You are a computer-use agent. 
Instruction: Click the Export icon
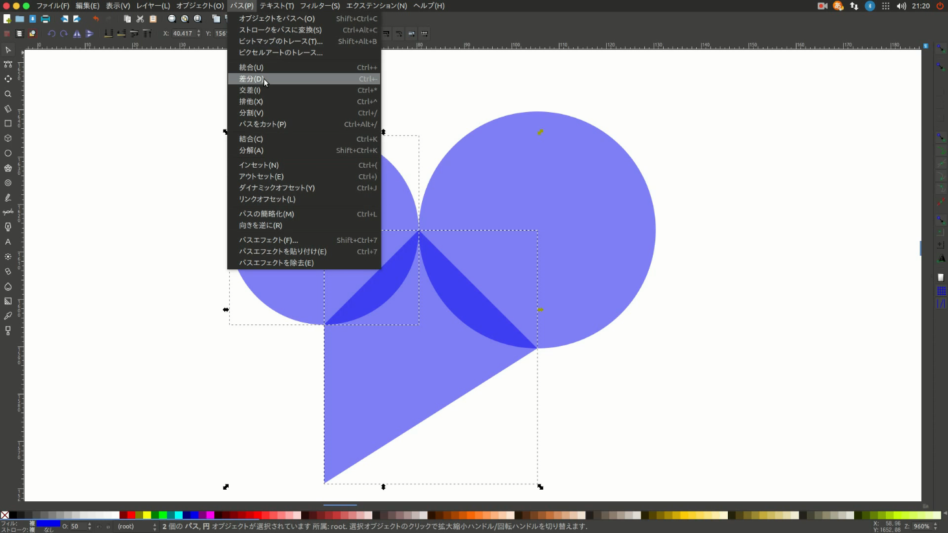76,19
